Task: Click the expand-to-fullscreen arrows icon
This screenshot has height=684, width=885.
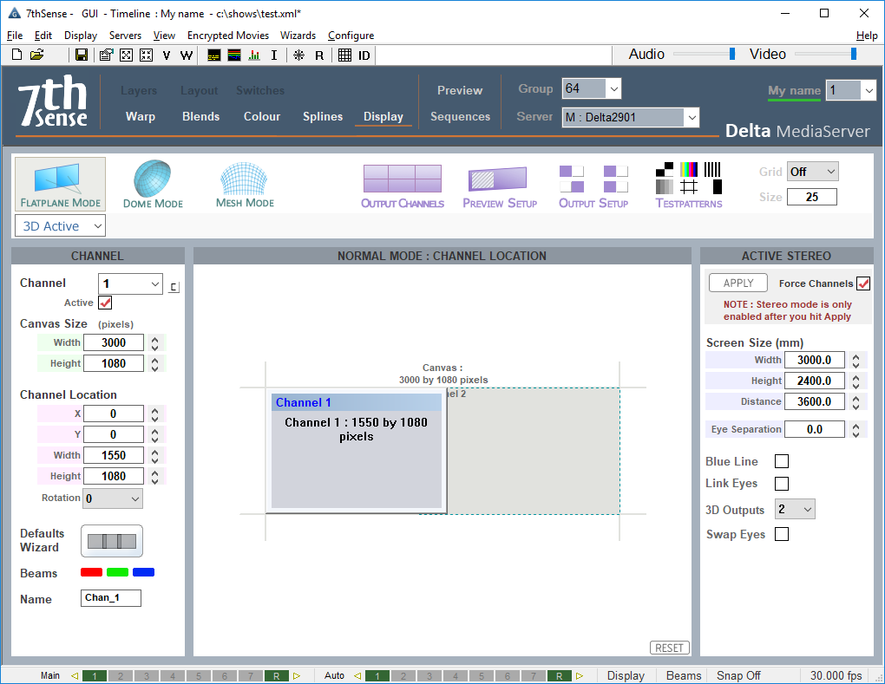Action: coord(126,55)
